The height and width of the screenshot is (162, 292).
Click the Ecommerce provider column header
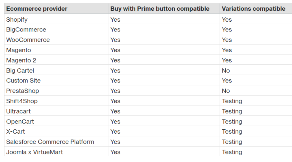(37, 9)
